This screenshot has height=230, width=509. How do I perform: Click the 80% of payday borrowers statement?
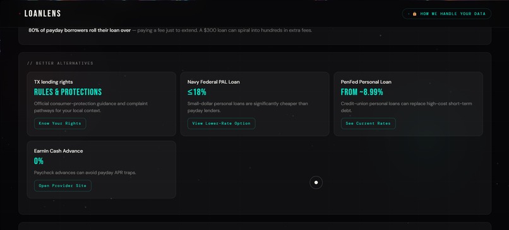pyautogui.click(x=170, y=30)
